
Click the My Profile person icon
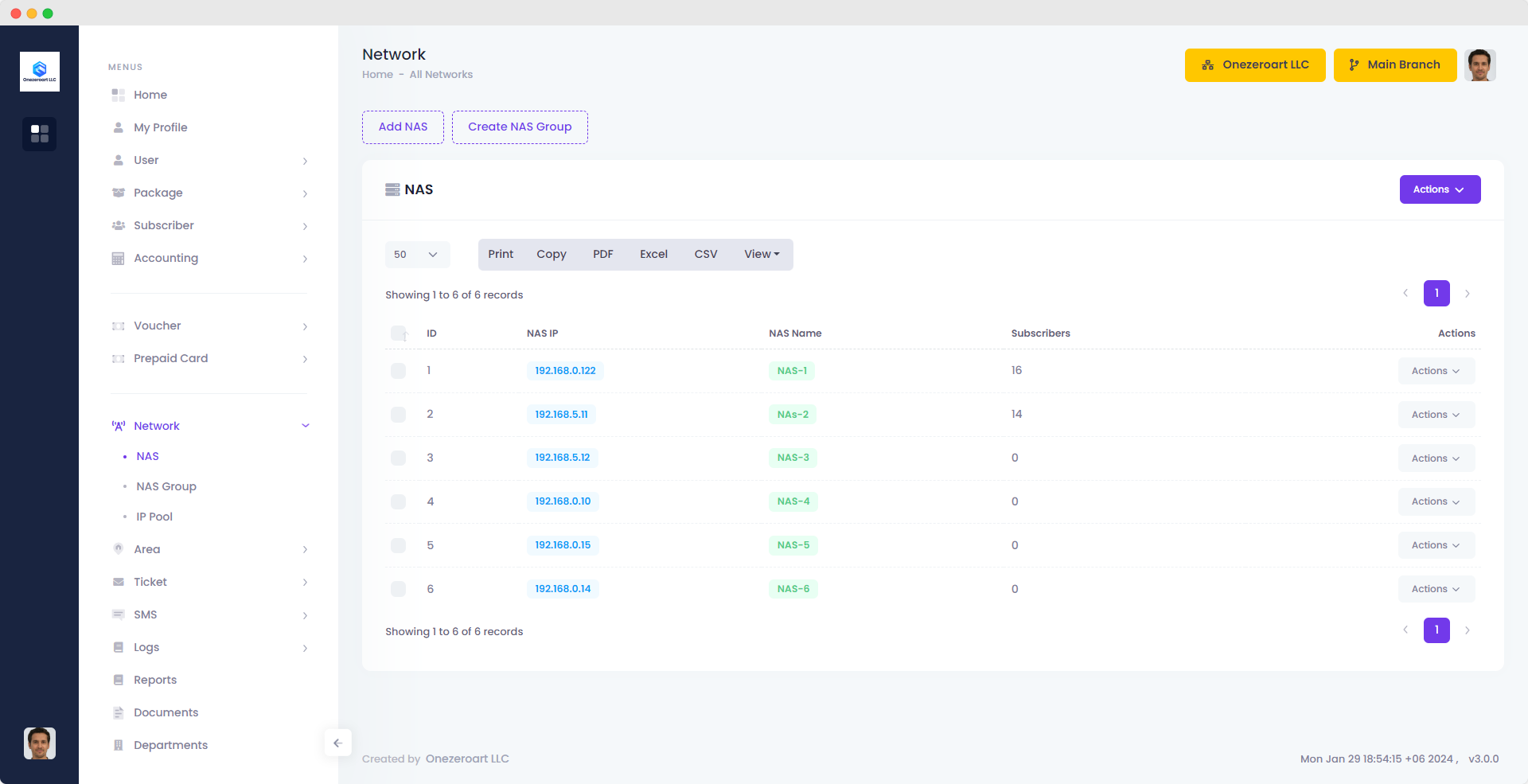click(x=119, y=127)
